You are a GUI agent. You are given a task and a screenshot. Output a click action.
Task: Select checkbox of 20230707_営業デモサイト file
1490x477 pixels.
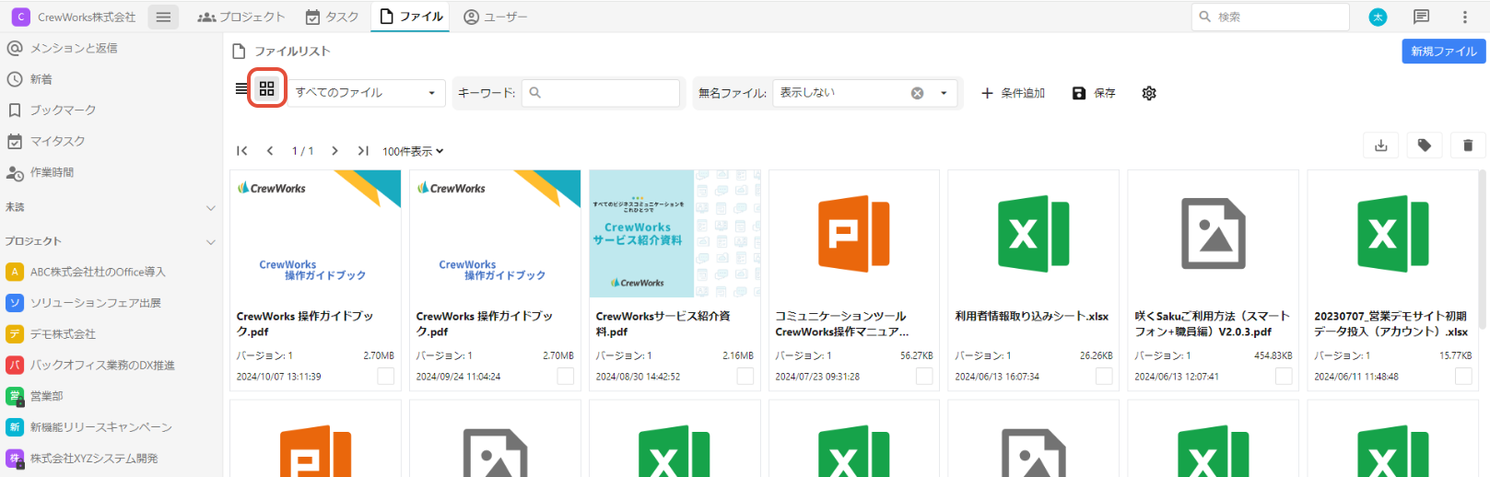(1463, 376)
